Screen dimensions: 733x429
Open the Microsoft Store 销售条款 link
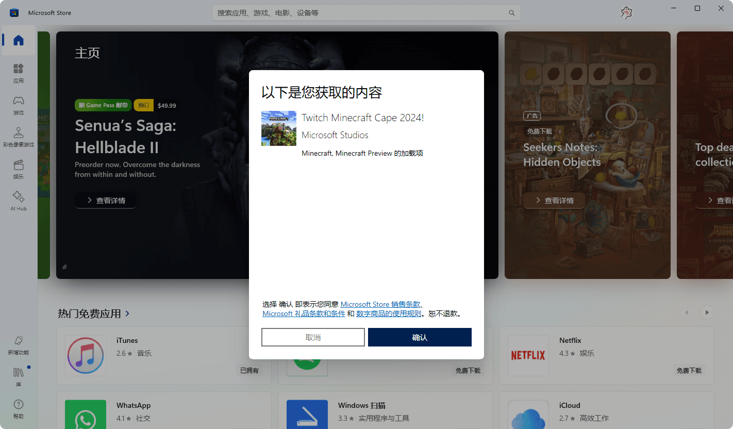click(380, 304)
